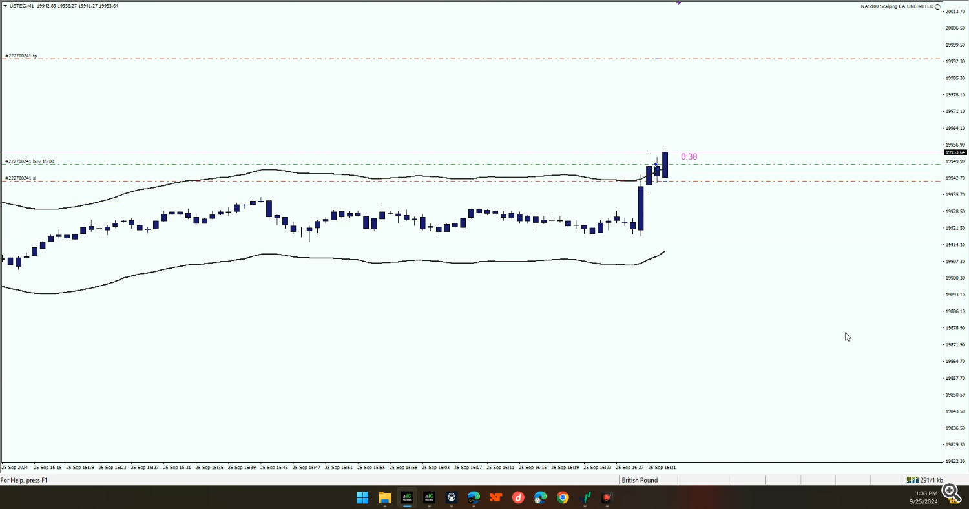This screenshot has height=509, width=969.
Task: Click the 20013.70 price axis label
Action: pyautogui.click(x=955, y=12)
